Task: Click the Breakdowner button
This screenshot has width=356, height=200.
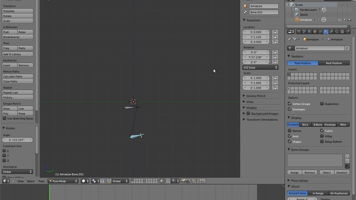Action: 18,37
